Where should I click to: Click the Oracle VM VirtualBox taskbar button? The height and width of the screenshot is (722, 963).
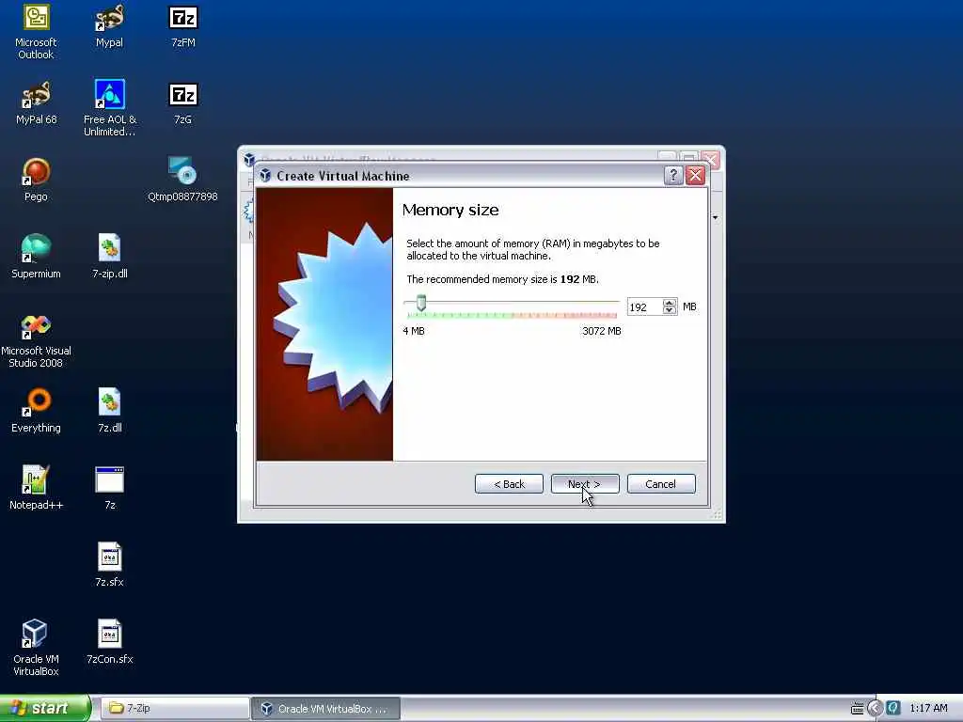pos(325,709)
